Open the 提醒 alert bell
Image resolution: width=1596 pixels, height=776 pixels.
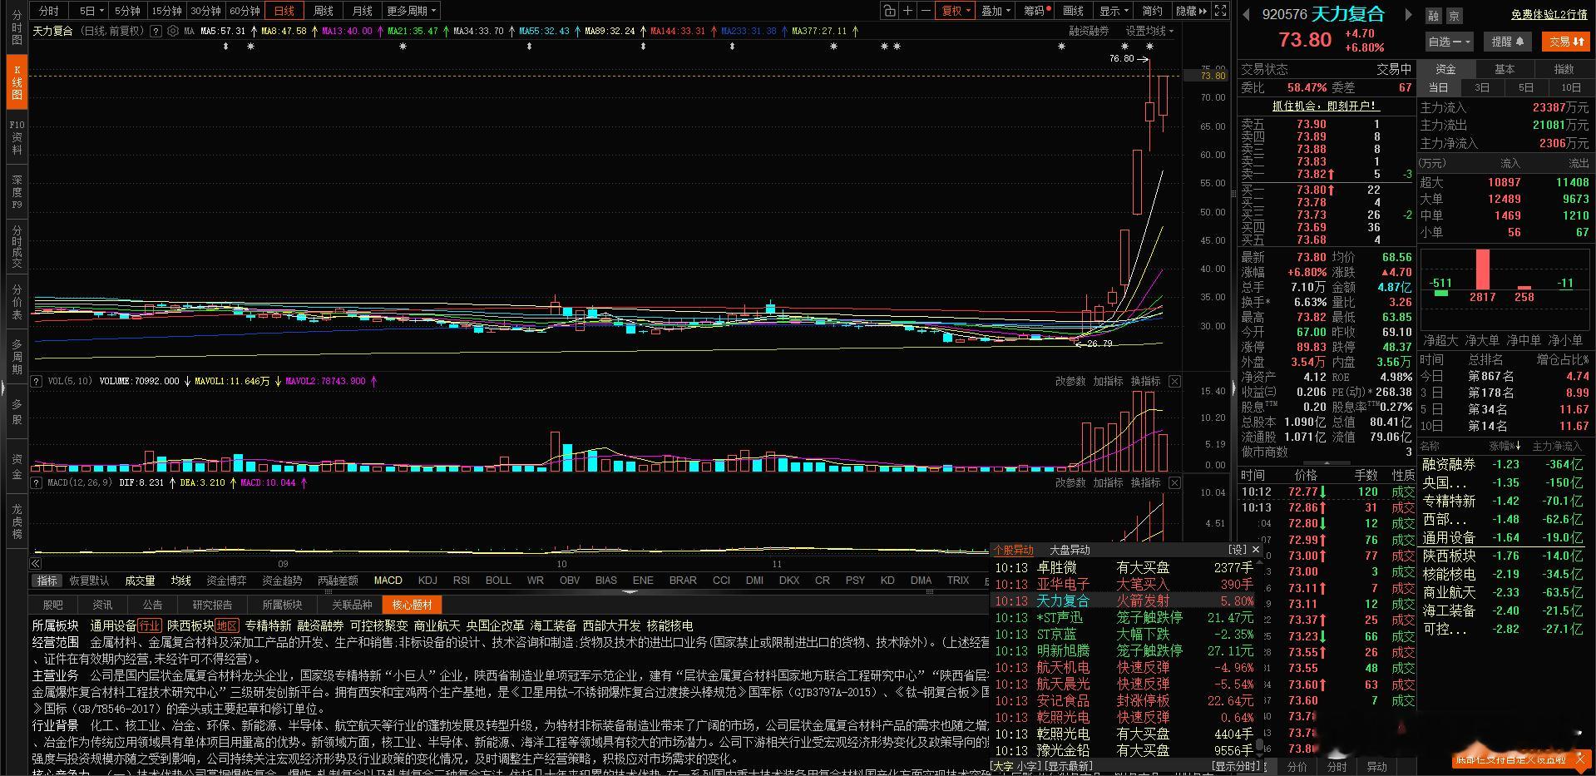pos(1507,42)
